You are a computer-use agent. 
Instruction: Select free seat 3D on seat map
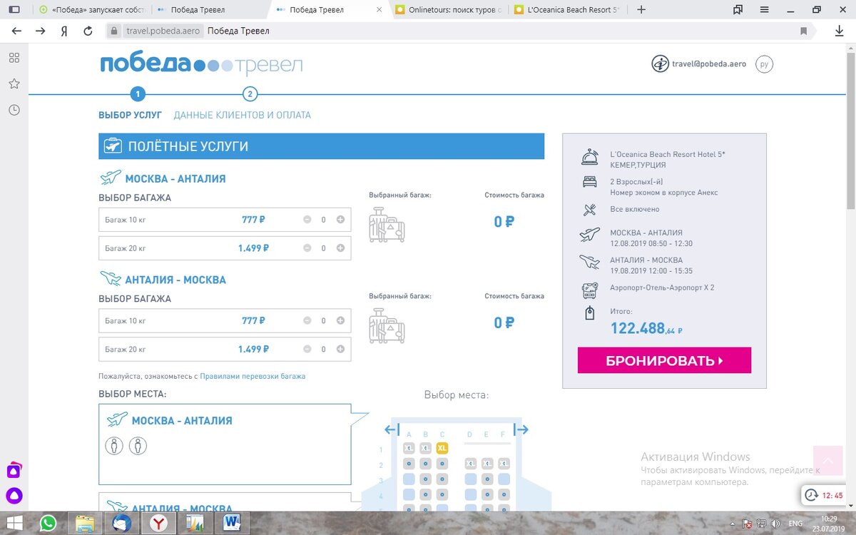[x=471, y=479]
